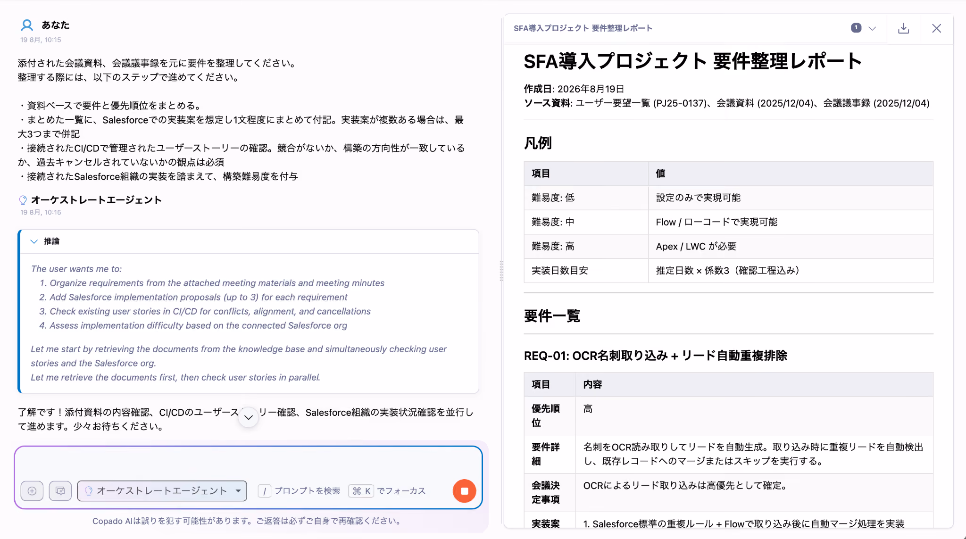
Task: Click the timestamp under あなた
Action: (x=41, y=40)
